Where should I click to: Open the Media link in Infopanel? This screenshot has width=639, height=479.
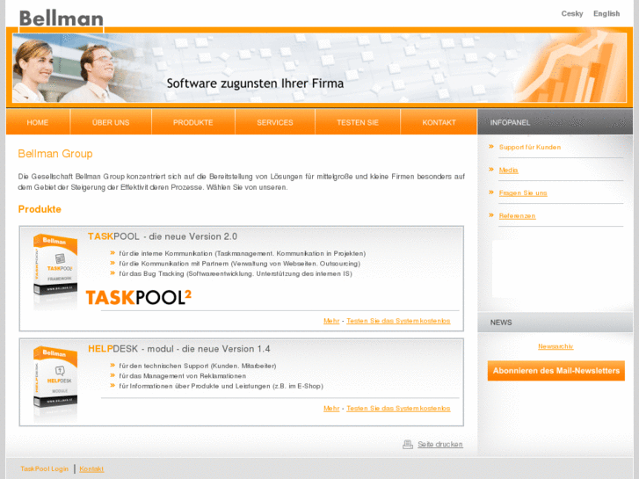pos(509,170)
